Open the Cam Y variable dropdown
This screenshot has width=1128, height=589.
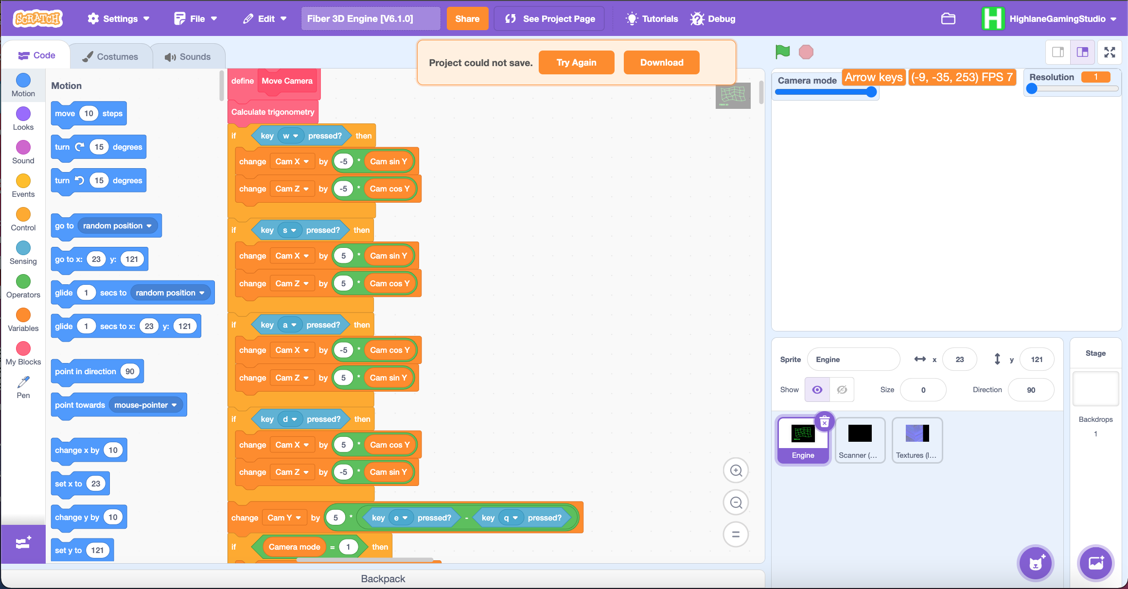pyautogui.click(x=284, y=518)
